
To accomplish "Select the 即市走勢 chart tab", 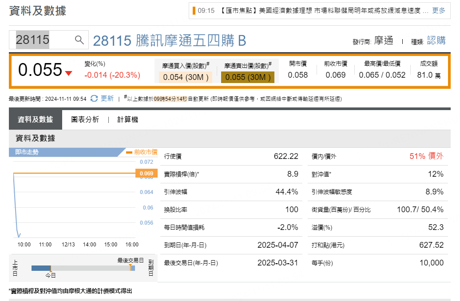I will [x=27, y=152].
